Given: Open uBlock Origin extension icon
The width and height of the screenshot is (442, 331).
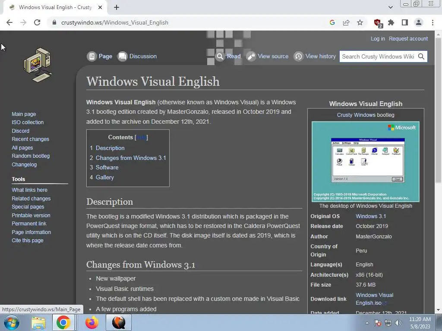Looking at the screenshot, I should [x=378, y=23].
